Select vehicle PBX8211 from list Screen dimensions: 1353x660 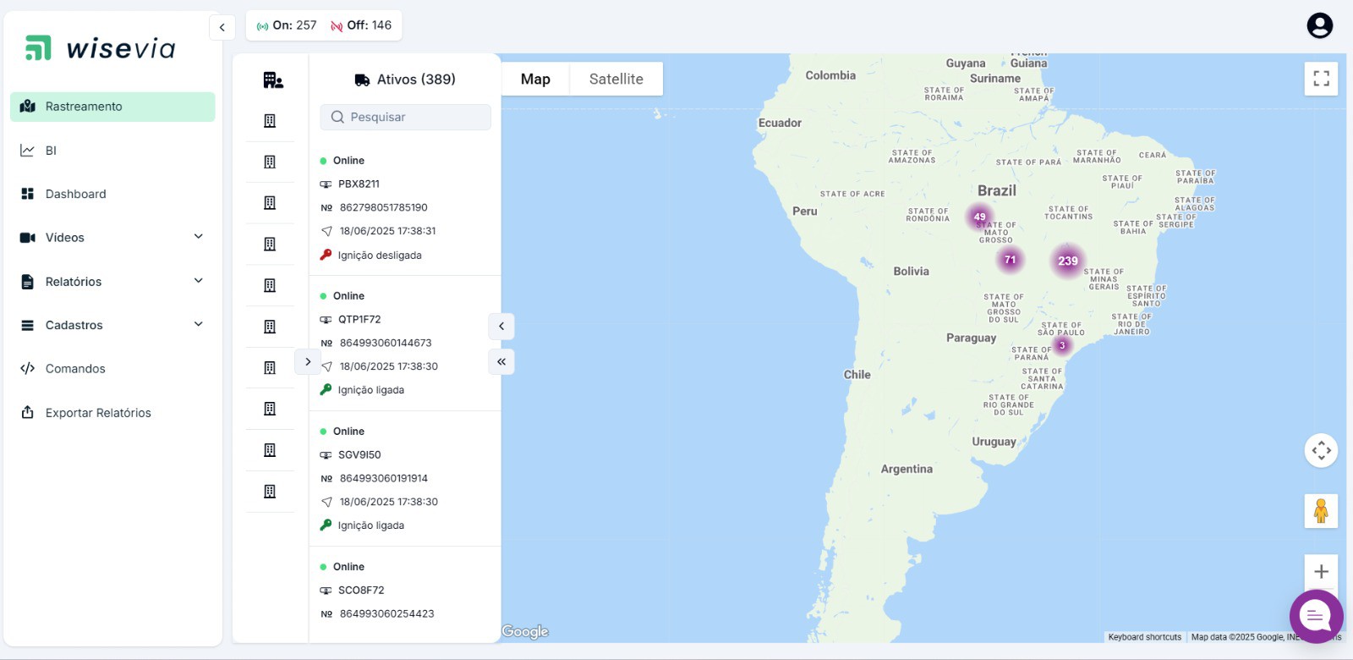[x=359, y=184]
